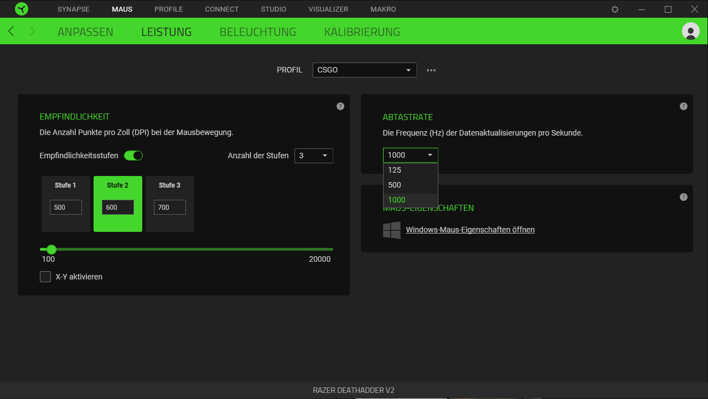
Task: Go to the ANPASSEN subtab
Action: tap(85, 32)
